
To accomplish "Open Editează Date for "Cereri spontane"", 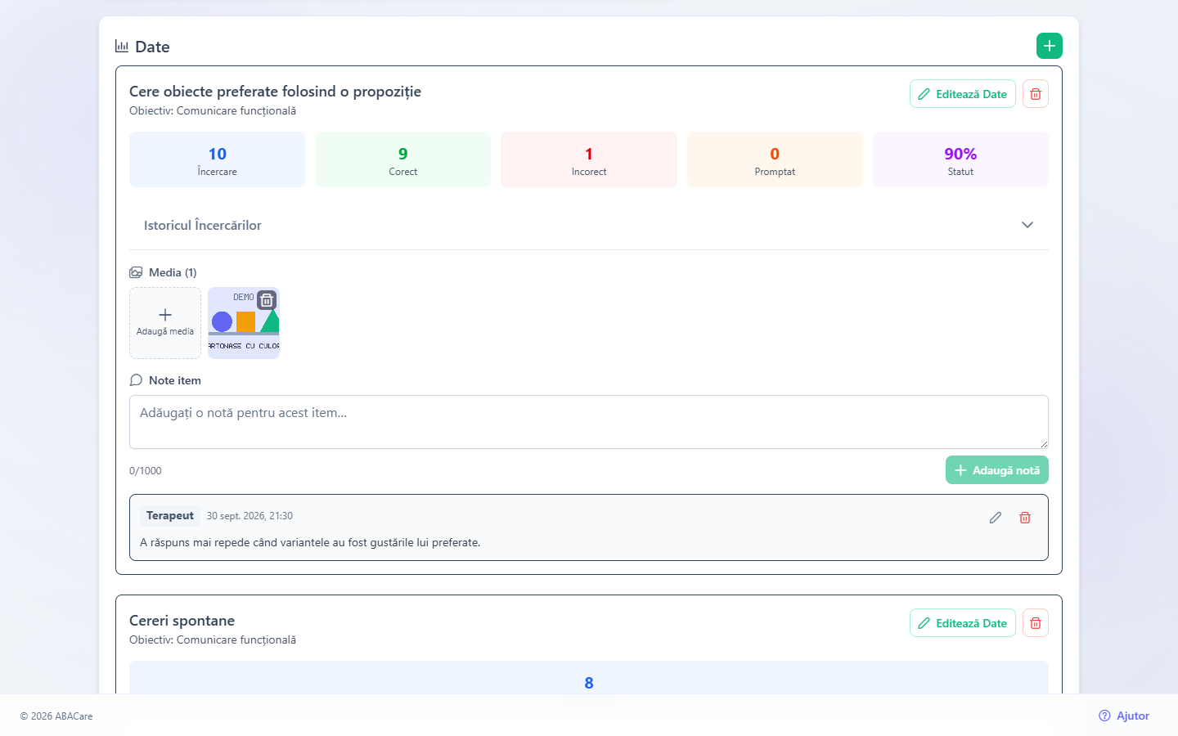I will 963,623.
